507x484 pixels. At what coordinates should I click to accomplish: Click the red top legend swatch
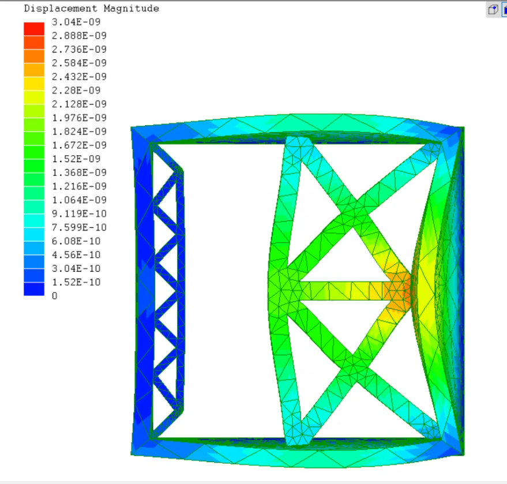(x=34, y=29)
